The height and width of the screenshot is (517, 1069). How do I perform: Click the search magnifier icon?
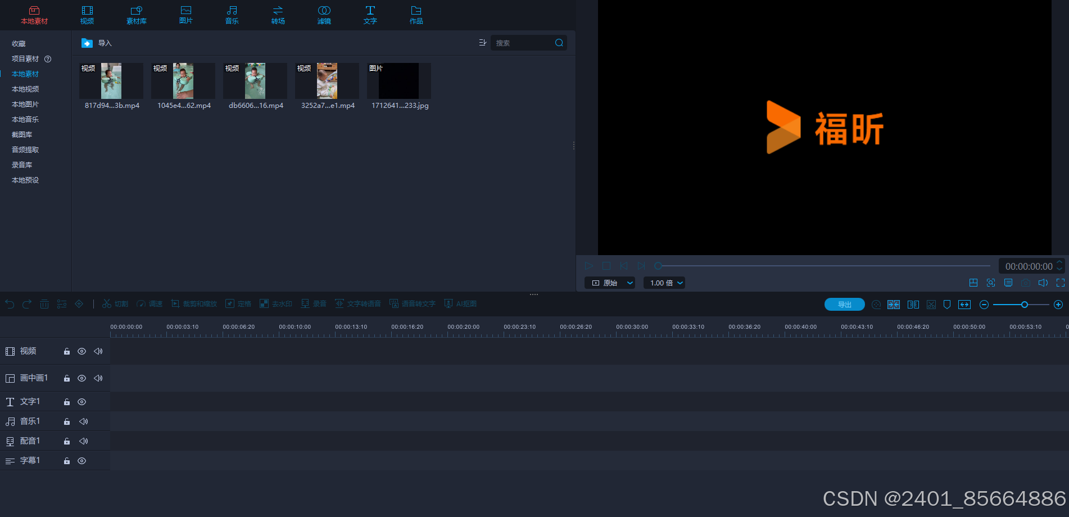[x=559, y=43]
